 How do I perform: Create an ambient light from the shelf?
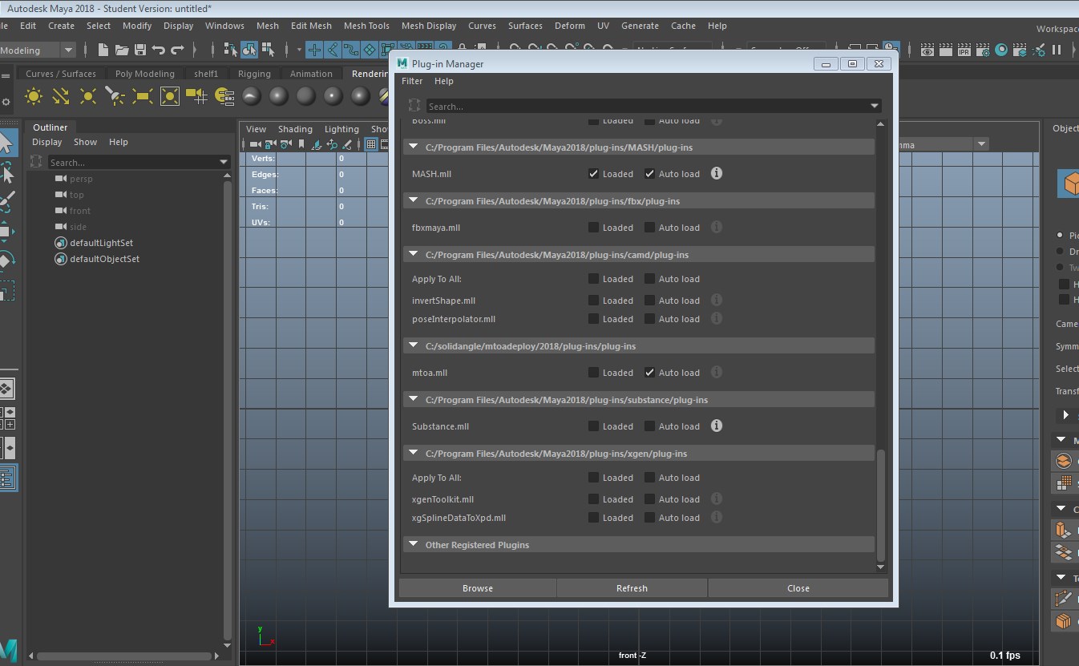(x=34, y=96)
